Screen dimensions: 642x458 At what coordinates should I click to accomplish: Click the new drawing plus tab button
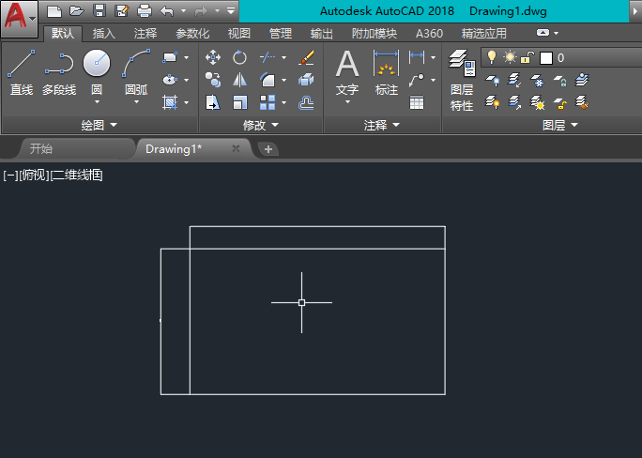click(268, 149)
